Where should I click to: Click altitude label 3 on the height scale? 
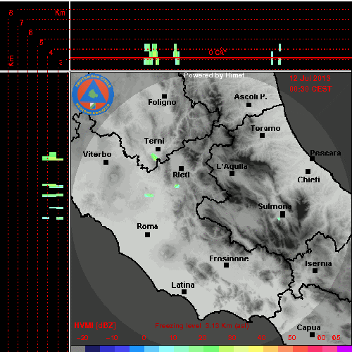61,63
